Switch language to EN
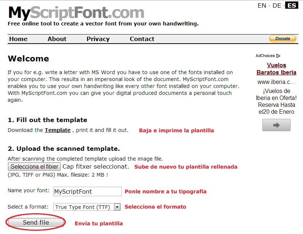Image resolution: width=303 pixels, height=234 pixels. (262, 5)
